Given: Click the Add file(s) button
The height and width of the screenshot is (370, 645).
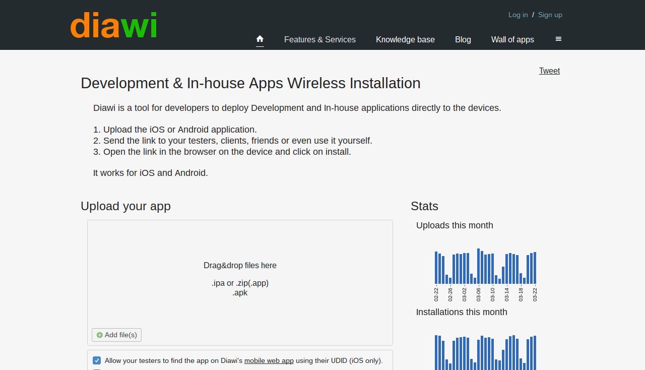Looking at the screenshot, I should [116, 335].
